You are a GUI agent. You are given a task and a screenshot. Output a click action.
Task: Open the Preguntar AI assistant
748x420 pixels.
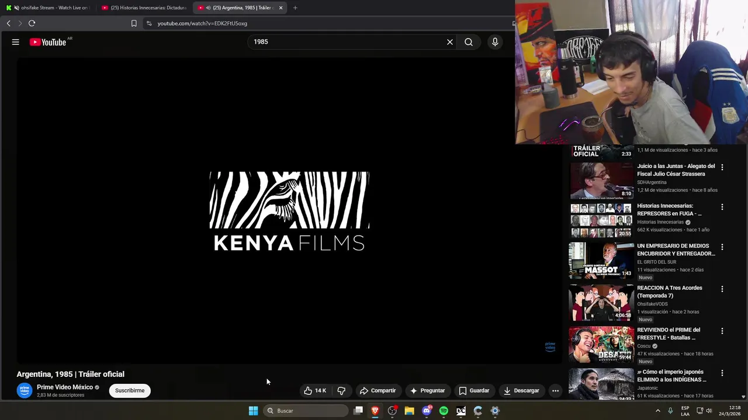tap(427, 391)
